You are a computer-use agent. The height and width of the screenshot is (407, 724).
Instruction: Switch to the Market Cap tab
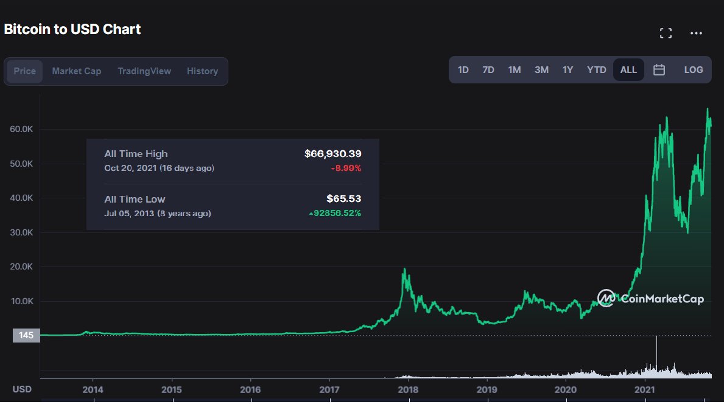click(x=76, y=71)
